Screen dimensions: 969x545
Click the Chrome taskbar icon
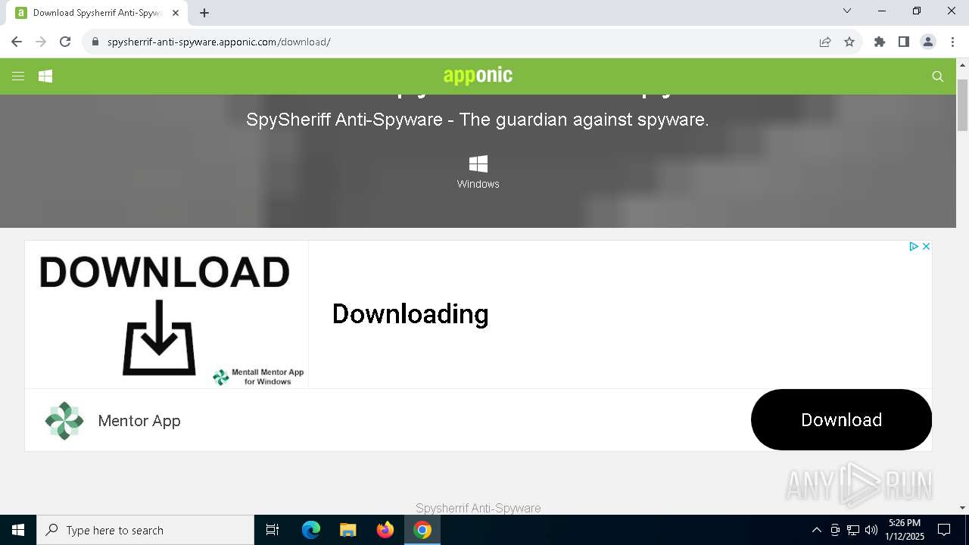click(x=422, y=530)
